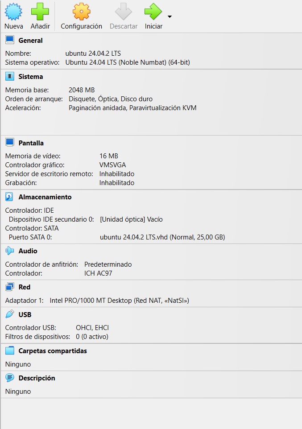Open Configuración via the orange gear icon
This screenshot has height=429, width=302.
coord(81,12)
